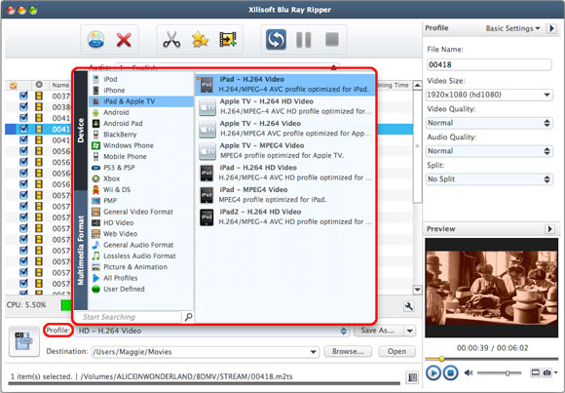Viewport: 565px width, 393px height.
Task: Click the preview playback progress slider
Action: tap(491, 359)
